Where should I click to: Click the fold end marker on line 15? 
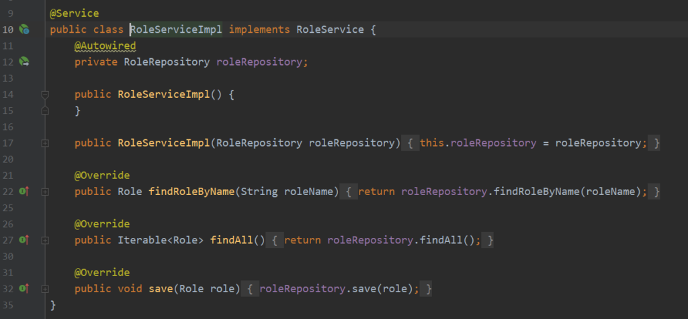(45, 111)
